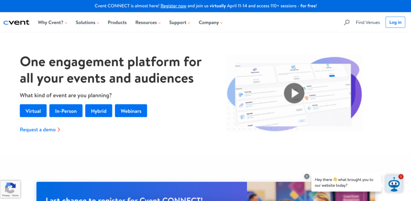This screenshot has width=411, height=201.
Task: Open the chatbot robot icon
Action: pyautogui.click(x=394, y=184)
